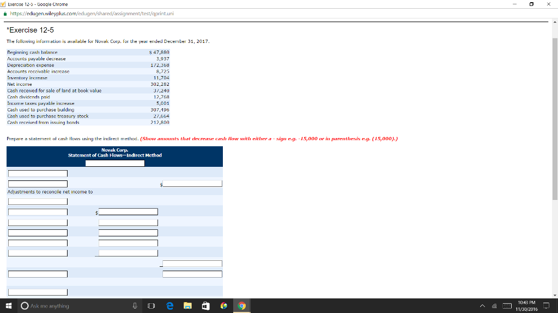This screenshot has width=558, height=313.
Task: Click the Cortana microphone icon
Action: [x=134, y=305]
